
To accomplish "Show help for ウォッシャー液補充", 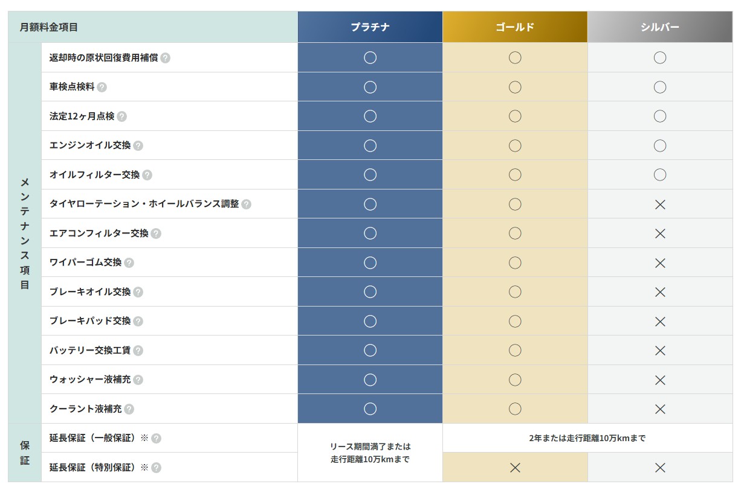I will pyautogui.click(x=138, y=380).
